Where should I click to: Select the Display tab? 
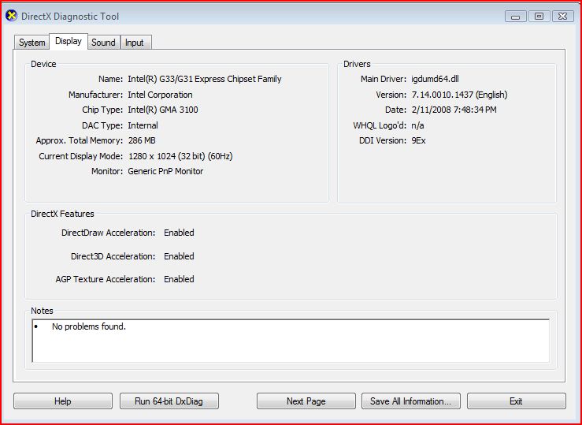[69, 41]
